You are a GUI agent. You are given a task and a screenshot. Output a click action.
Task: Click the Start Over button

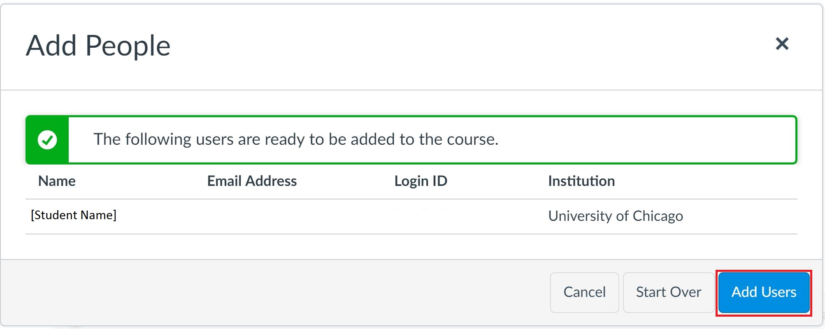668,292
